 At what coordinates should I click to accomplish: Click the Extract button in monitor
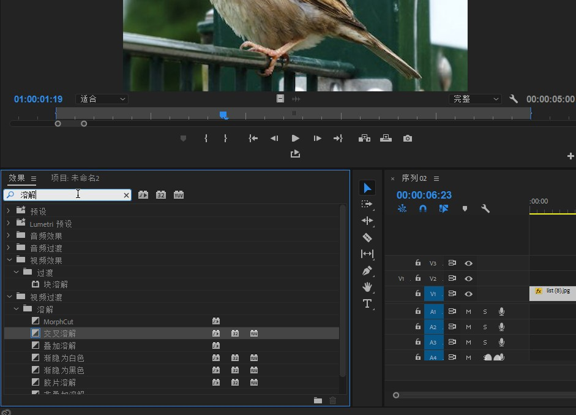pyautogui.click(x=386, y=139)
